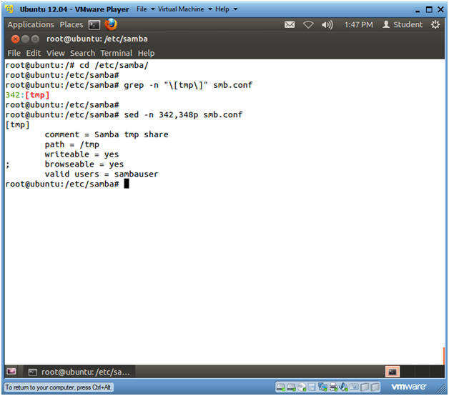Click the 'valid users = sambauser' line
The image size is (449, 396).
pos(102,174)
